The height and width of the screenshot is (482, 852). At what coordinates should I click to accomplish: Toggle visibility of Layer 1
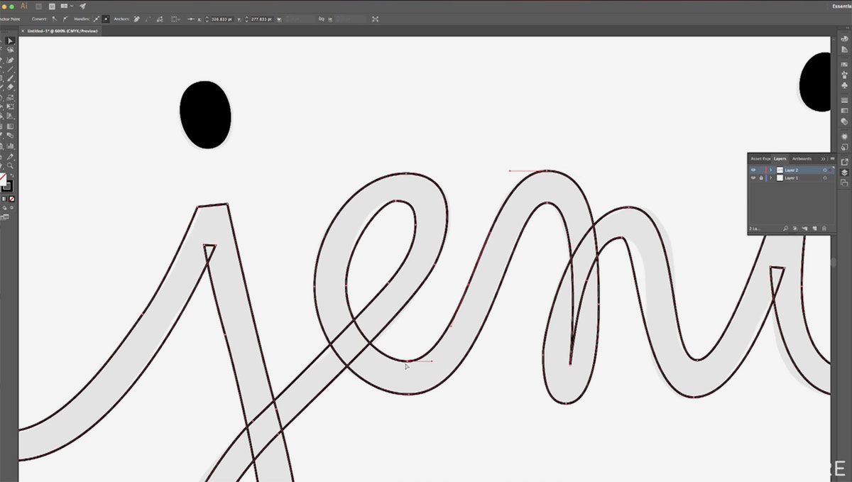(753, 178)
